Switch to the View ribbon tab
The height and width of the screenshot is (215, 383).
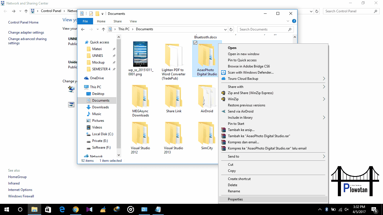[133, 21]
